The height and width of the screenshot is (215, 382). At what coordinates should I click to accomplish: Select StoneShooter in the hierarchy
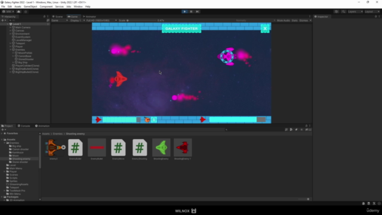[x=26, y=59]
